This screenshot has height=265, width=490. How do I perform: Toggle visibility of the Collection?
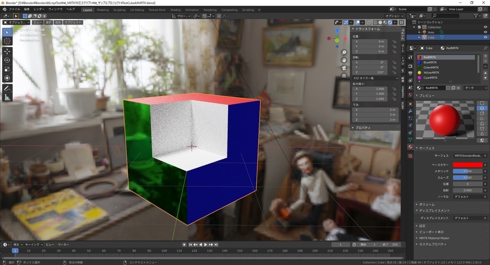[486, 27]
